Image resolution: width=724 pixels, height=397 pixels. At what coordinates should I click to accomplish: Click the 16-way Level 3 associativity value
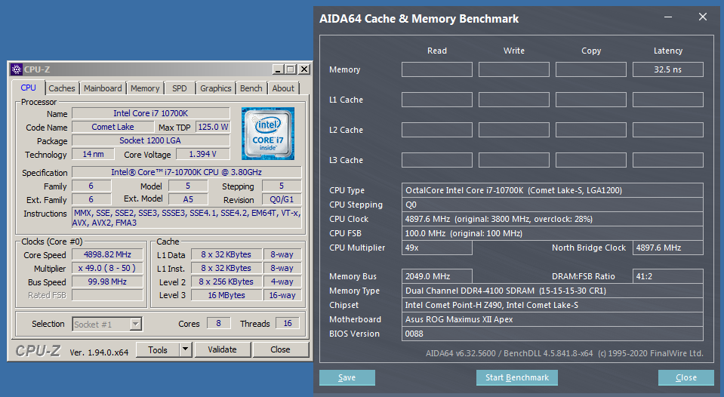tap(282, 295)
